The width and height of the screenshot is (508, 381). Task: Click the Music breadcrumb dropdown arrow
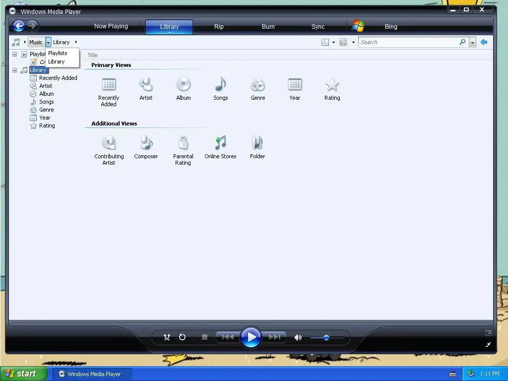48,42
